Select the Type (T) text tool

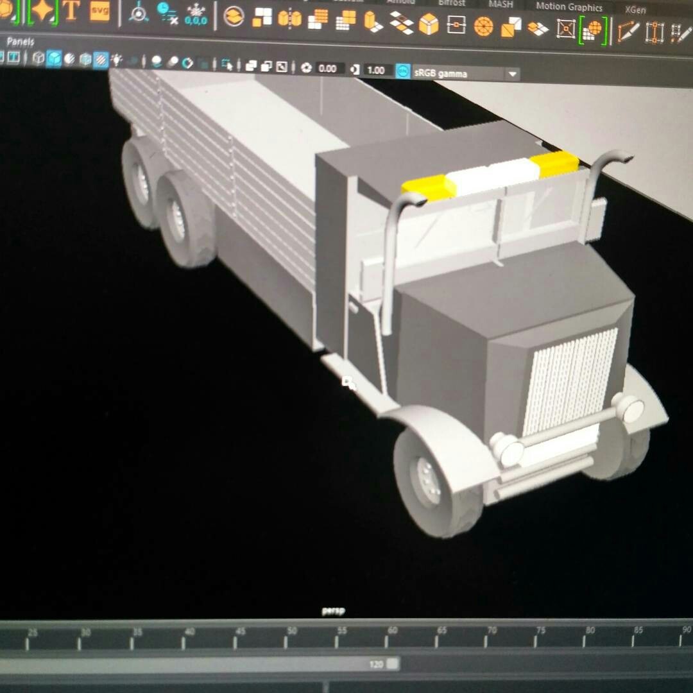pos(71,11)
